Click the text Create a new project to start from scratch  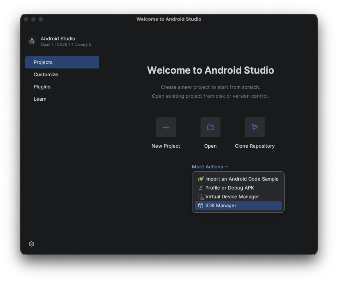pos(211,87)
